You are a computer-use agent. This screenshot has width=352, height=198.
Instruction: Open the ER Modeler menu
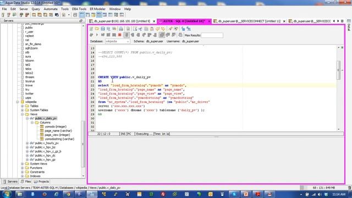tap(97, 9)
